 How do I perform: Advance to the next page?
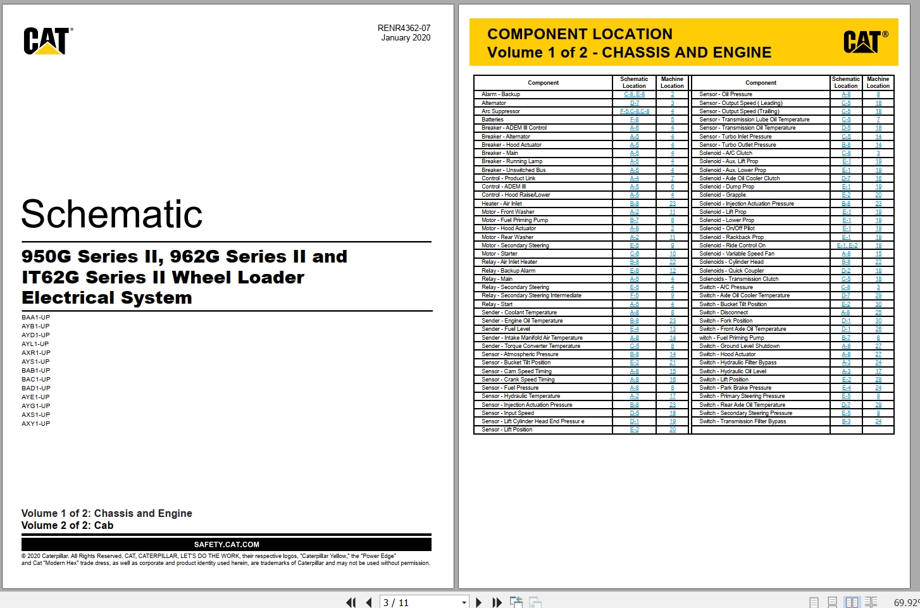coord(479,602)
